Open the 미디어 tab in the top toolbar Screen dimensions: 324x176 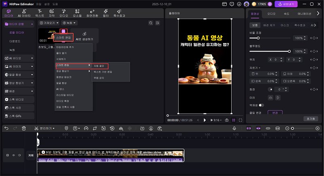click(x=9, y=13)
